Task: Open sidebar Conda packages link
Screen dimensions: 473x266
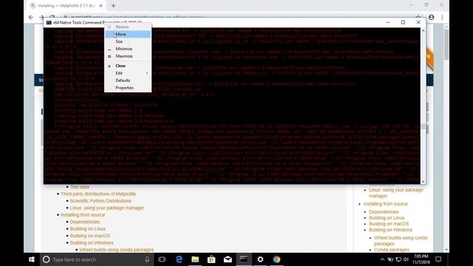Action: tap(392, 250)
